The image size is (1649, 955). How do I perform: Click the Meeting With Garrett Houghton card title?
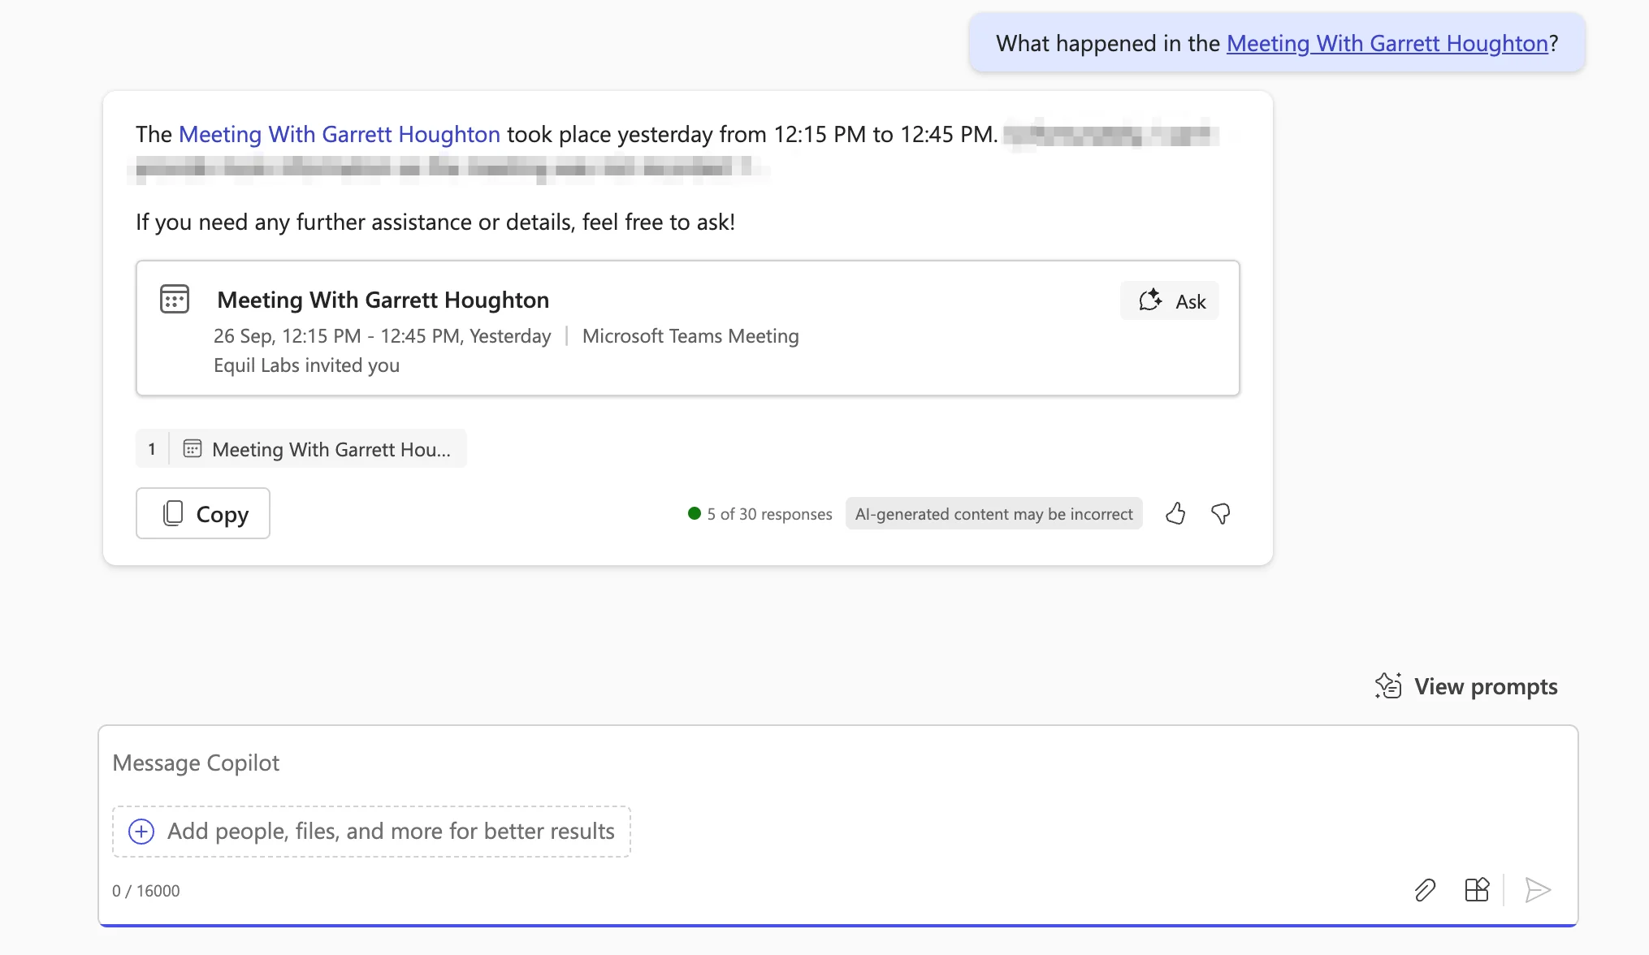[x=383, y=300]
